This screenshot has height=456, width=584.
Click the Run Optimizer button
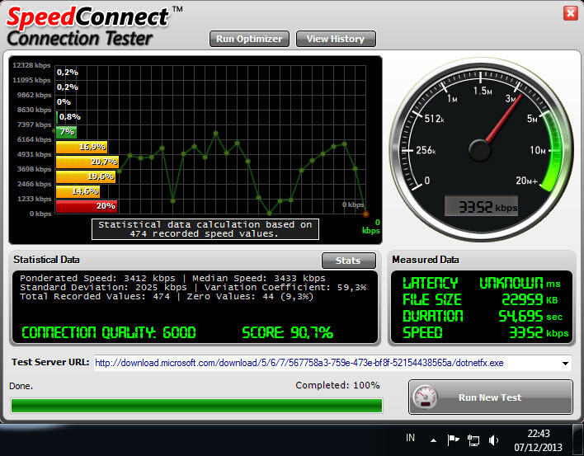point(249,39)
